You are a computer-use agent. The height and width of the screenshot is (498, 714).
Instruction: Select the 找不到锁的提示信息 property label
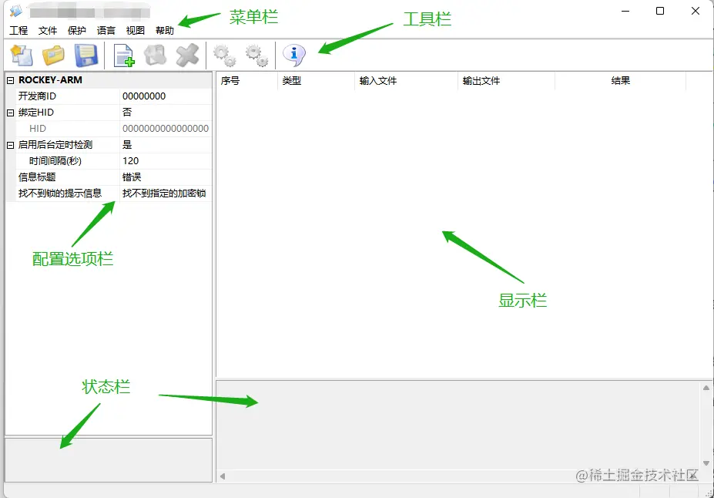[59, 193]
